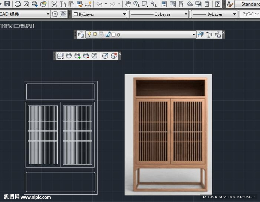Screen dimensions: 260x202
Task: Click the Save floppy disk icon
Action: point(7,4)
